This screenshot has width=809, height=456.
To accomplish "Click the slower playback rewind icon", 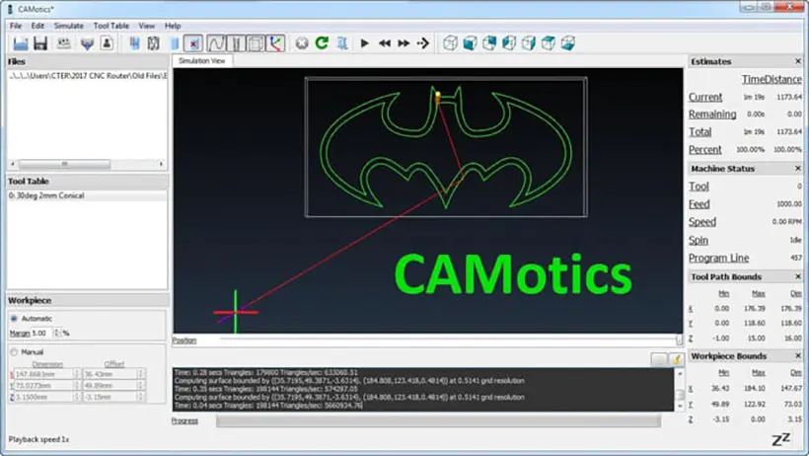I will click(385, 43).
